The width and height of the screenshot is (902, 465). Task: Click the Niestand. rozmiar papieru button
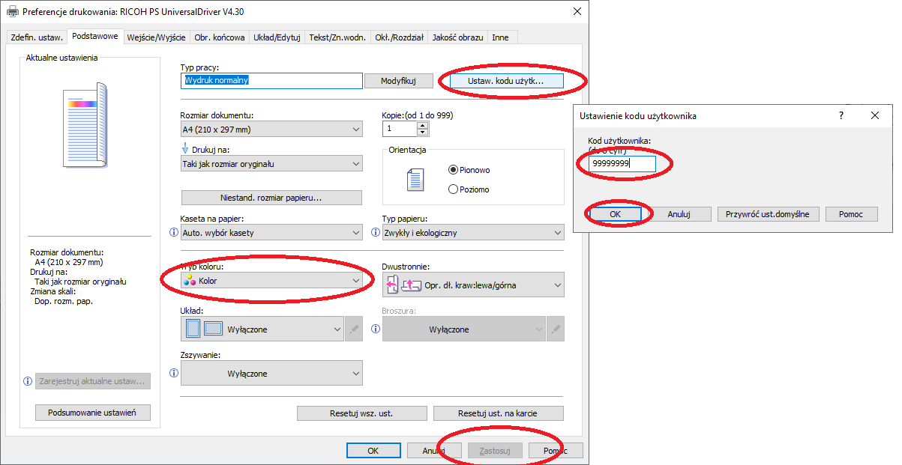tap(271, 198)
